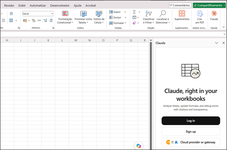Select column H header

[7, 40]
